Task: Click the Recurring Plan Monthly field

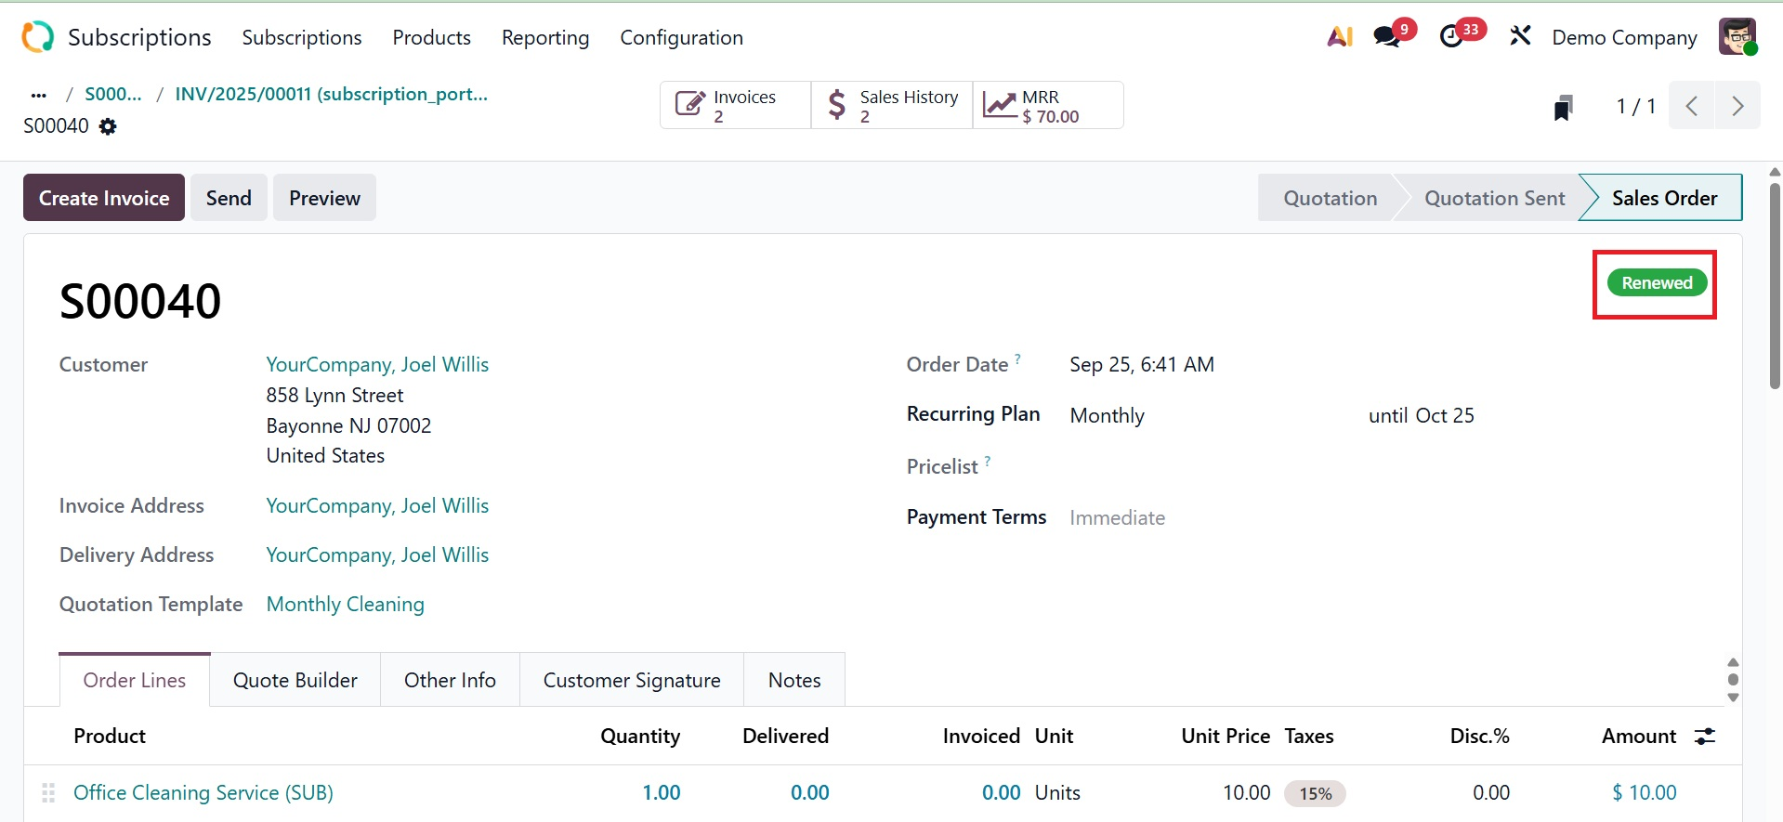Action: click(x=1107, y=416)
